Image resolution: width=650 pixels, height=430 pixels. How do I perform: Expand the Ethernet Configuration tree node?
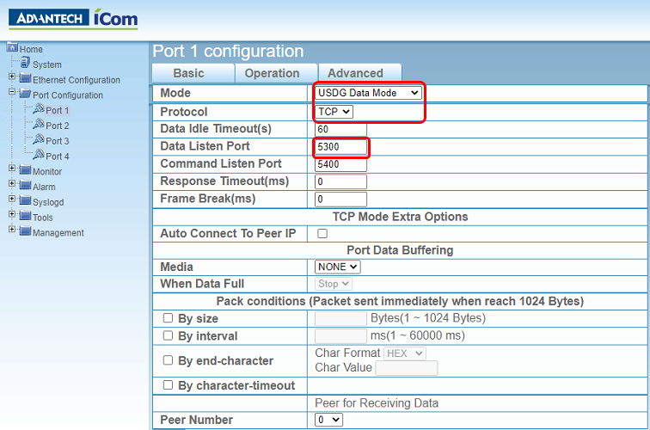pos(12,77)
